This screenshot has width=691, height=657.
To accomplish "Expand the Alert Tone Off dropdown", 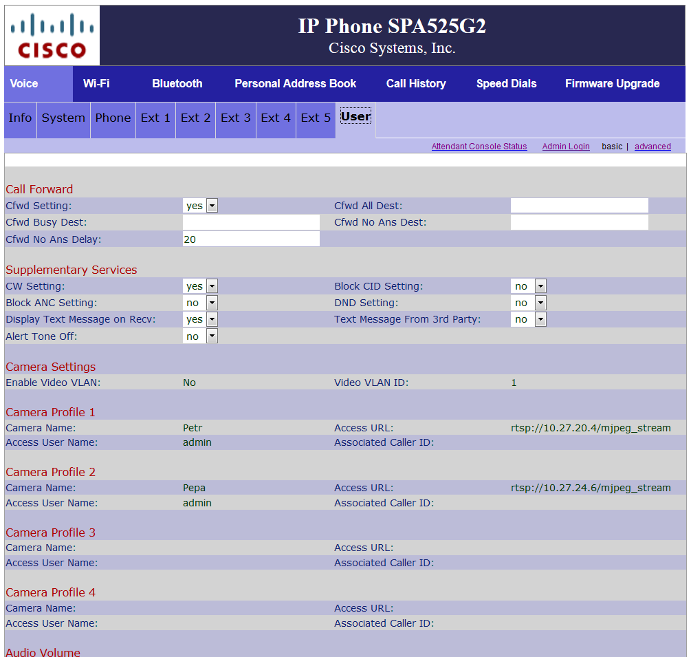I will [x=200, y=336].
